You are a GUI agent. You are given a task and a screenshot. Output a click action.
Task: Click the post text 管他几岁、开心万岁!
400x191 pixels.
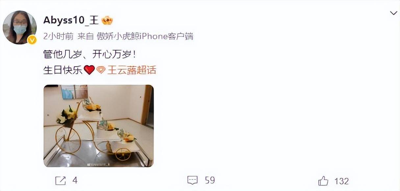[x=90, y=54]
